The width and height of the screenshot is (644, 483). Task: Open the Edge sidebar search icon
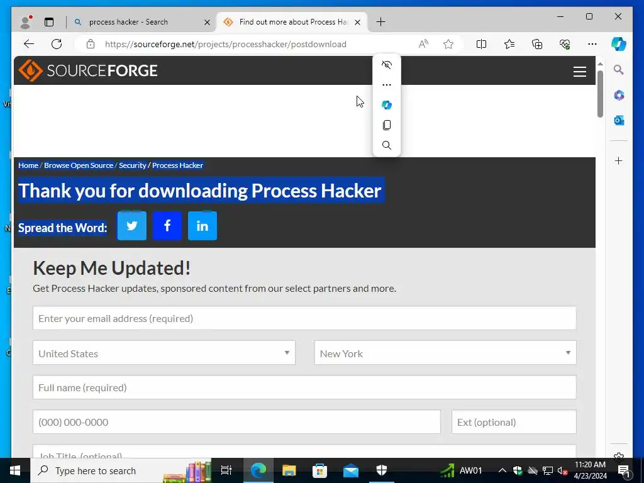click(619, 70)
